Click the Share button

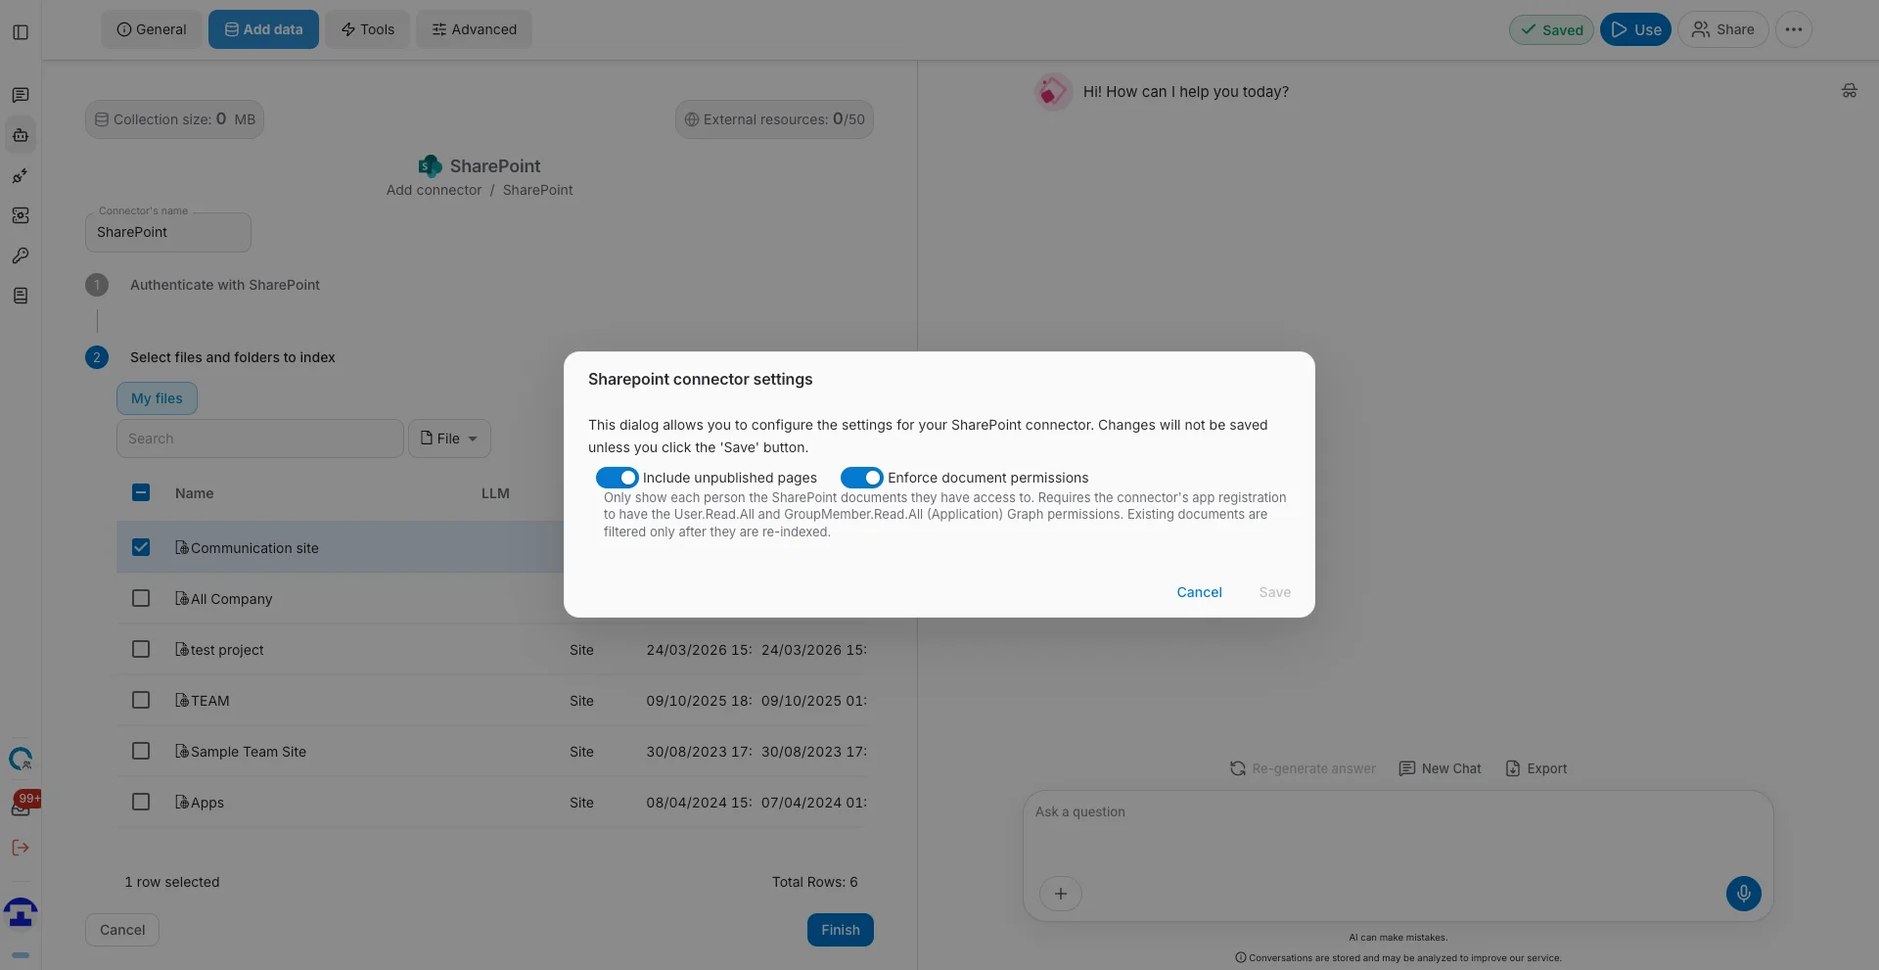(x=1722, y=29)
